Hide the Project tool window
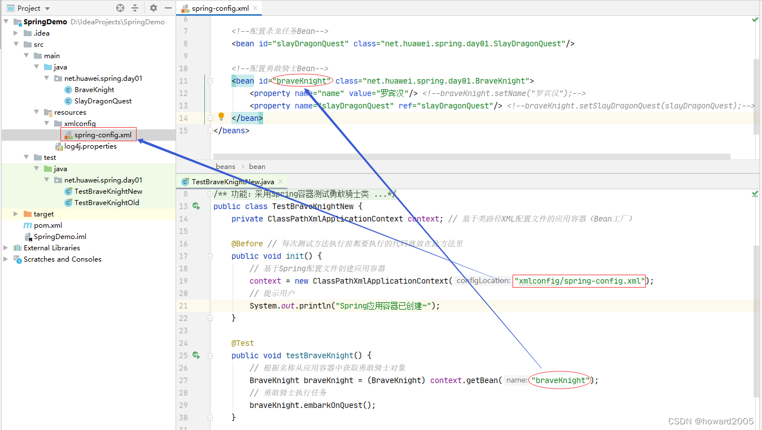The height and width of the screenshot is (430, 762). (168, 8)
